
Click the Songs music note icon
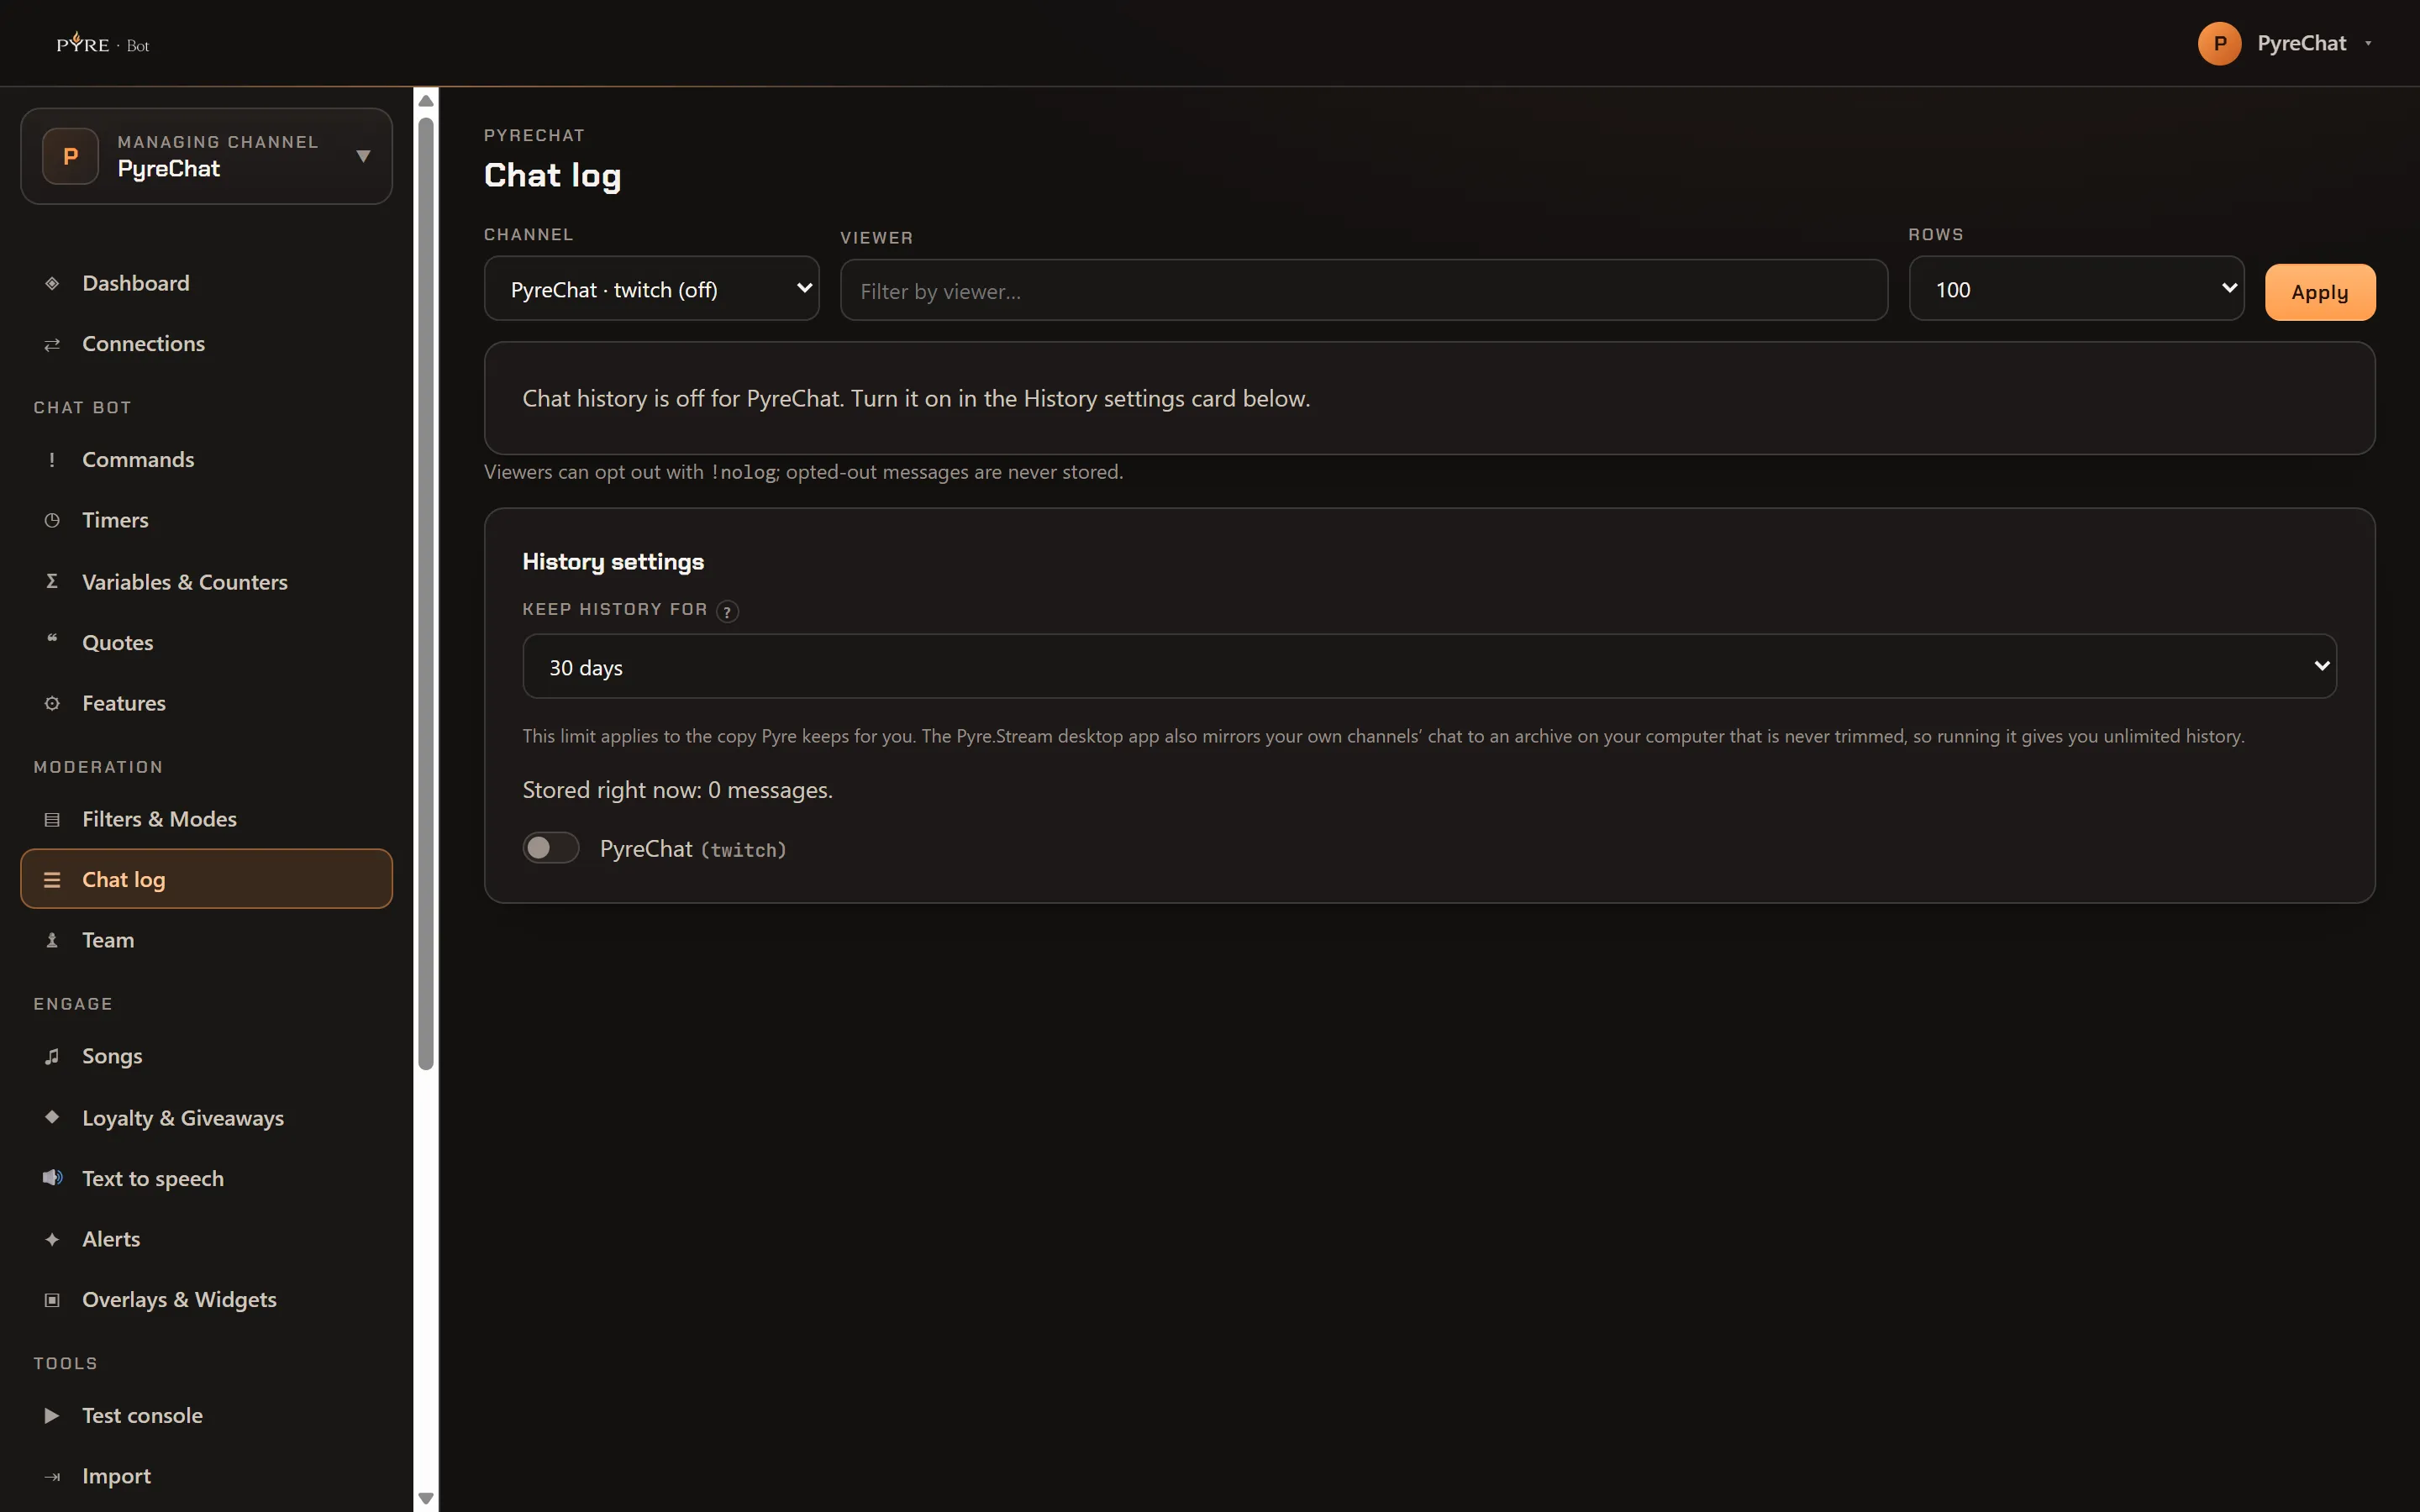click(52, 1056)
